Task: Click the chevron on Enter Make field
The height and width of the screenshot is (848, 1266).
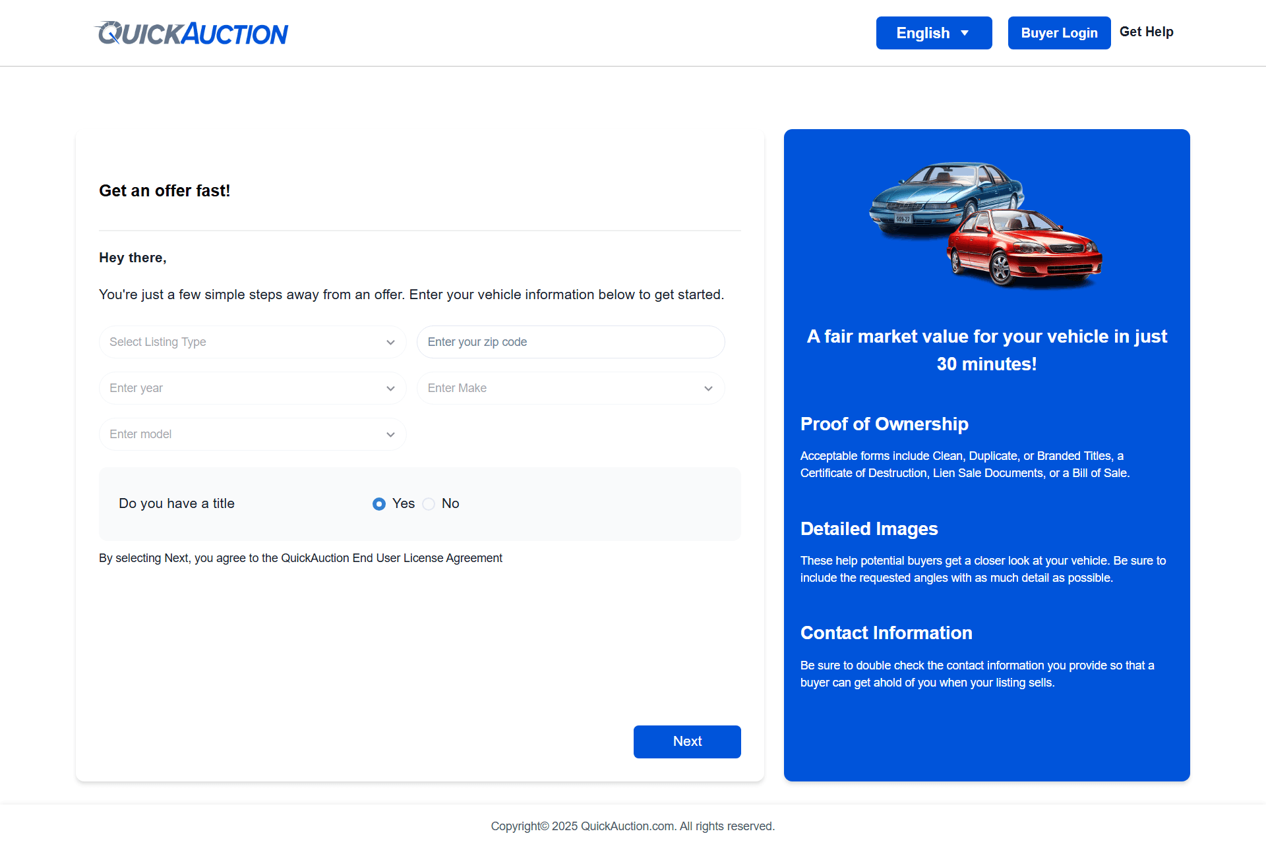Action: pyautogui.click(x=709, y=388)
